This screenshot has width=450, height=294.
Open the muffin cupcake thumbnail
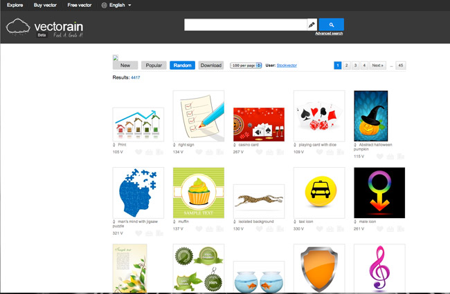click(199, 193)
